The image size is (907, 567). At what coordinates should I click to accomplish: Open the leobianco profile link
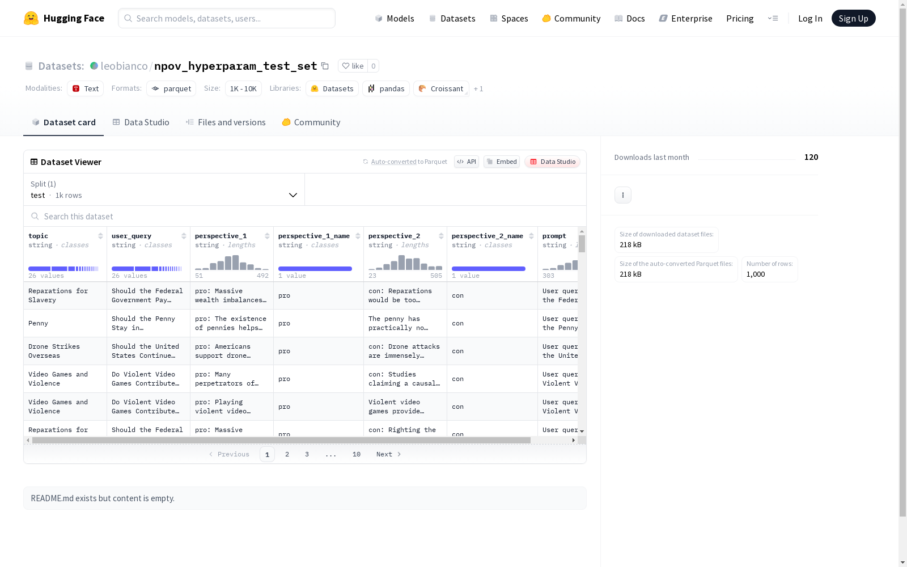124,66
